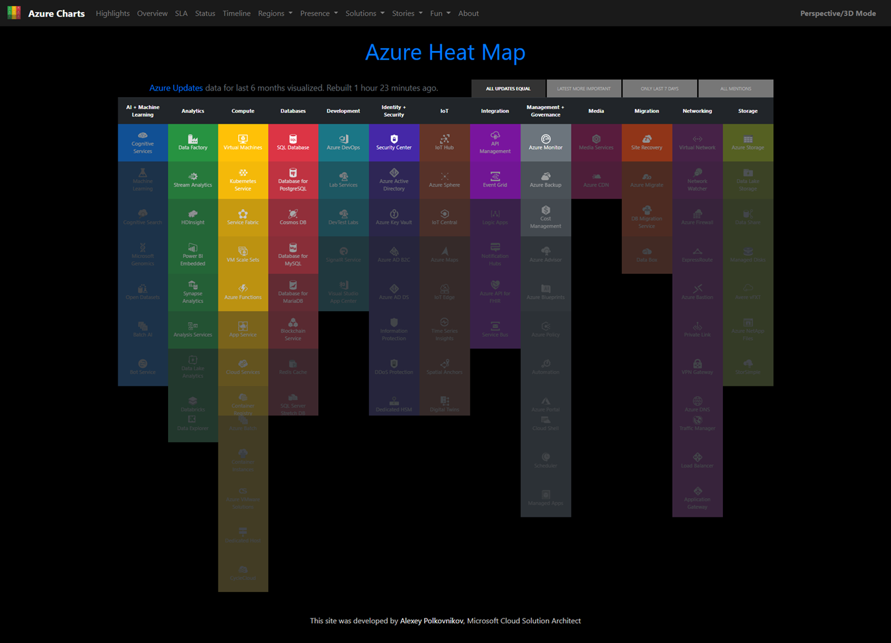Click the Azure Monitor tile
The width and height of the screenshot is (891, 643).
coord(546,142)
